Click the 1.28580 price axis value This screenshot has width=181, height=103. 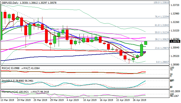pos(175,64)
